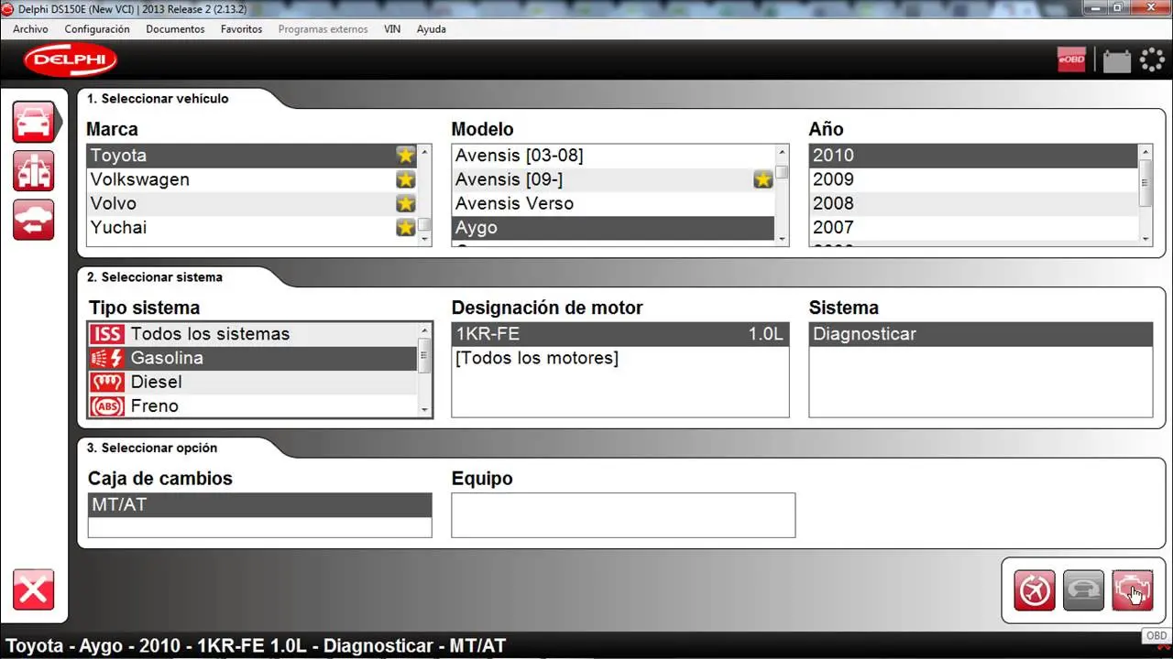Open the car vehicle selection icon in sidebar
The image size is (1173, 659).
click(x=33, y=122)
